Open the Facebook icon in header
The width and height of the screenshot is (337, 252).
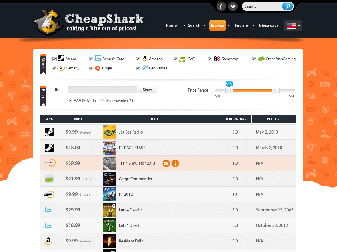(x=221, y=6)
